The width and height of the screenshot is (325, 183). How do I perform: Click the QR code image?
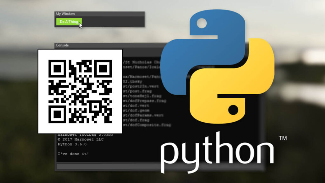point(80,90)
